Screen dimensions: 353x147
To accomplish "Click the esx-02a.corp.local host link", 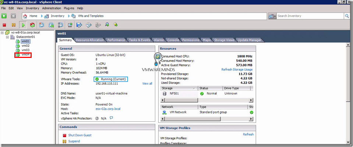I will point(108,109).
